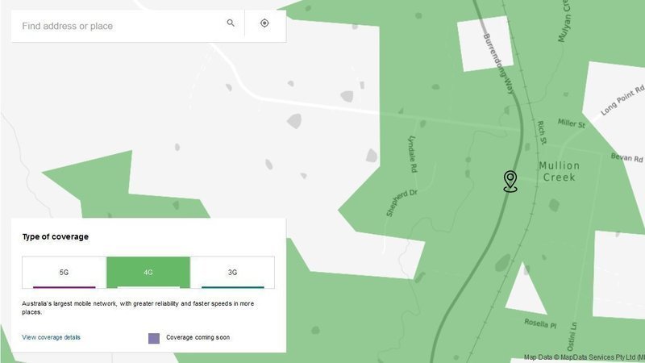Click the Miller St label on the map

click(571, 124)
